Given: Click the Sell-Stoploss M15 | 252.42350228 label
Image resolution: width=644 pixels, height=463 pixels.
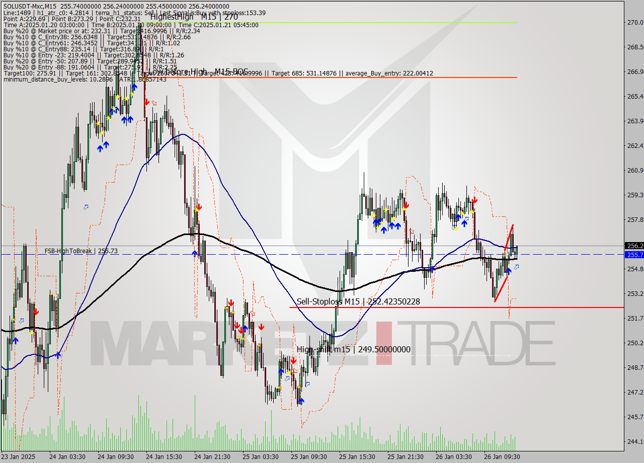Looking at the screenshot, I should coord(358,301).
